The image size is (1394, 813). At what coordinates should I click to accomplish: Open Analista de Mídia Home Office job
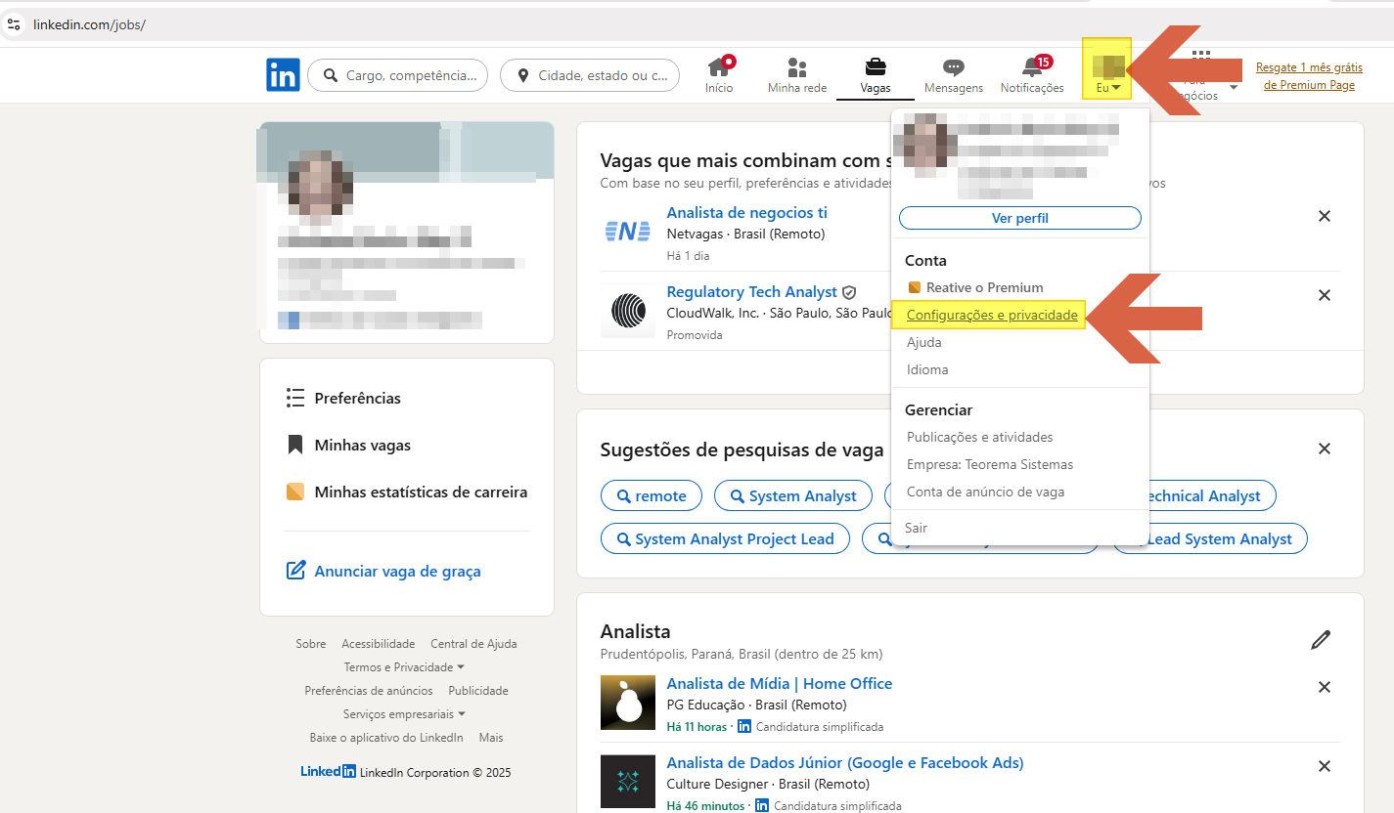[779, 683]
